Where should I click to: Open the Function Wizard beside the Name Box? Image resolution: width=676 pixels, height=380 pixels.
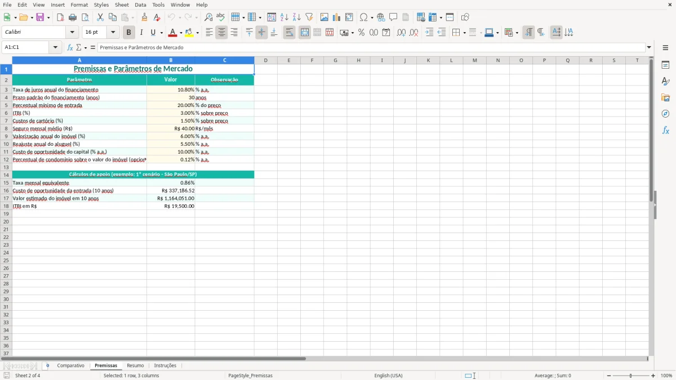point(70,48)
